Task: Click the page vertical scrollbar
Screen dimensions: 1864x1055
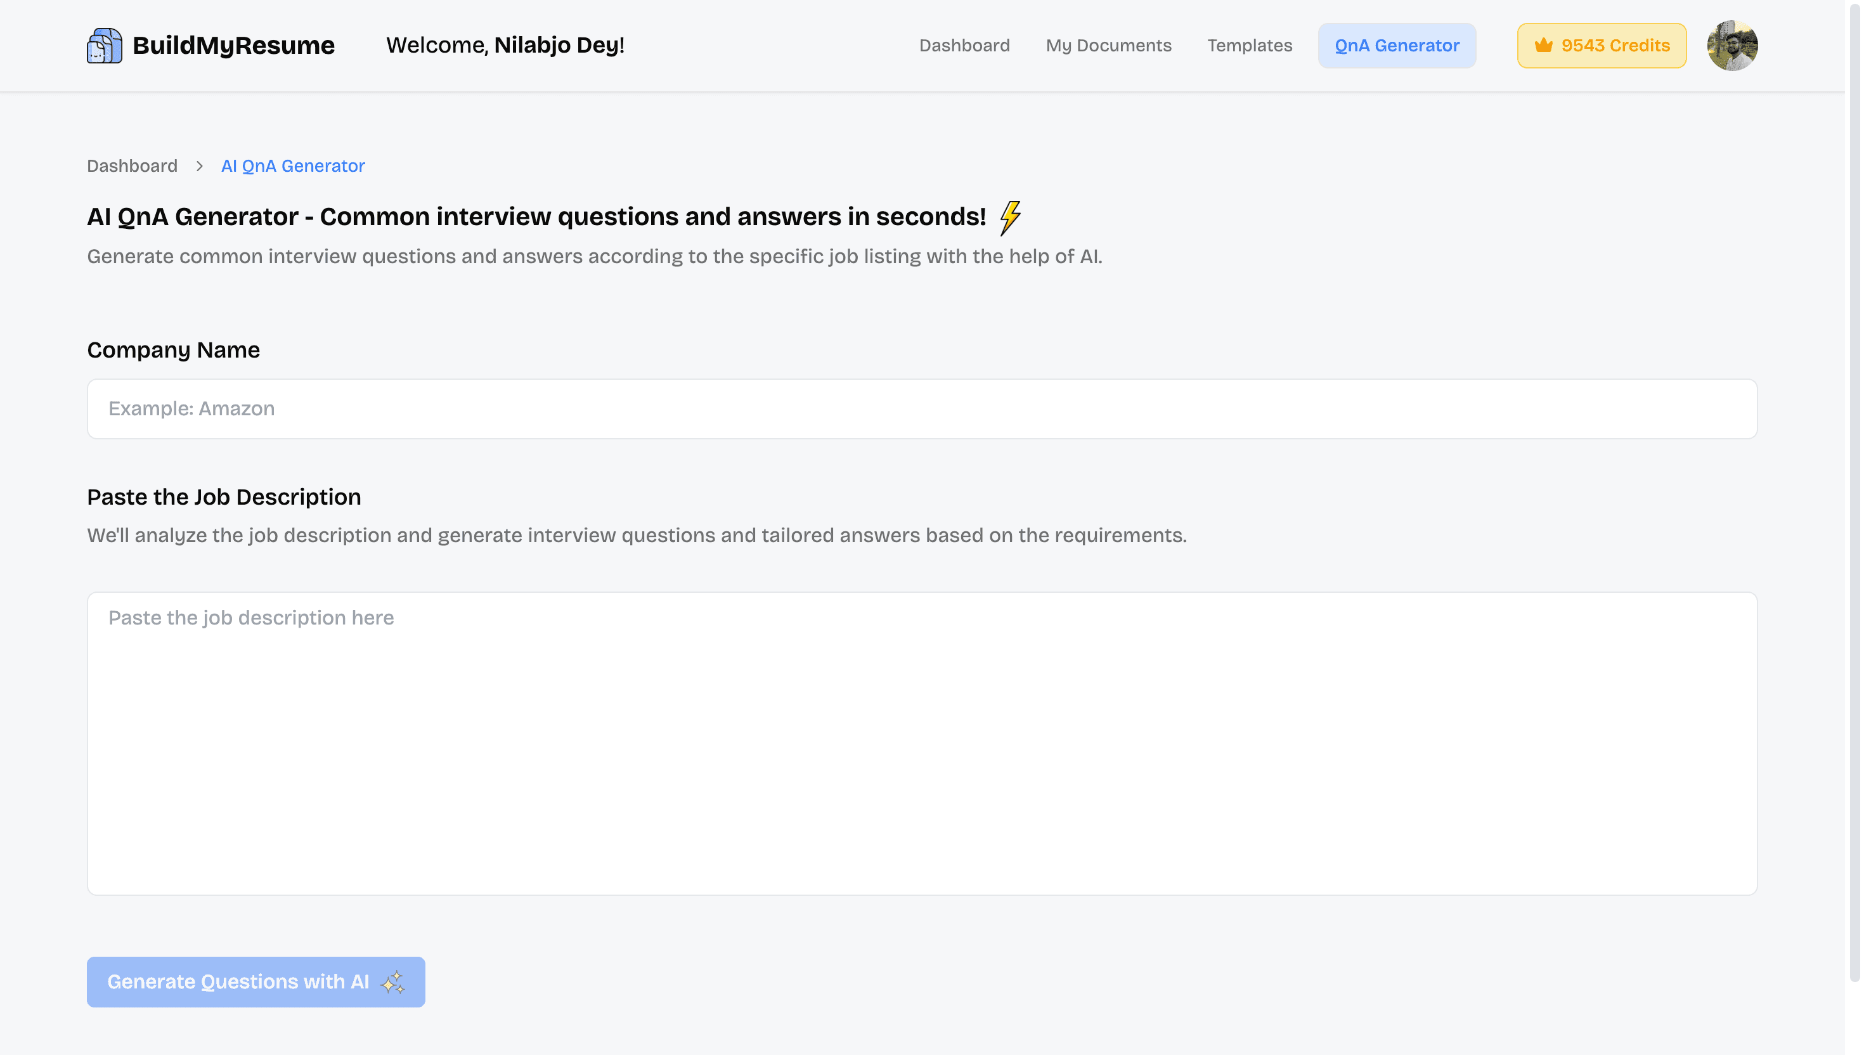Action: (1854, 493)
